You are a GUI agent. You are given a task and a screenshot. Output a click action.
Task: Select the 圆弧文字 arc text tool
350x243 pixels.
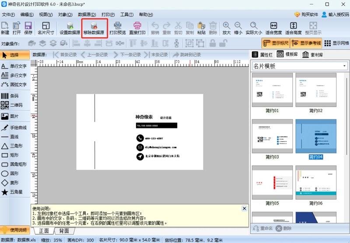point(15,84)
